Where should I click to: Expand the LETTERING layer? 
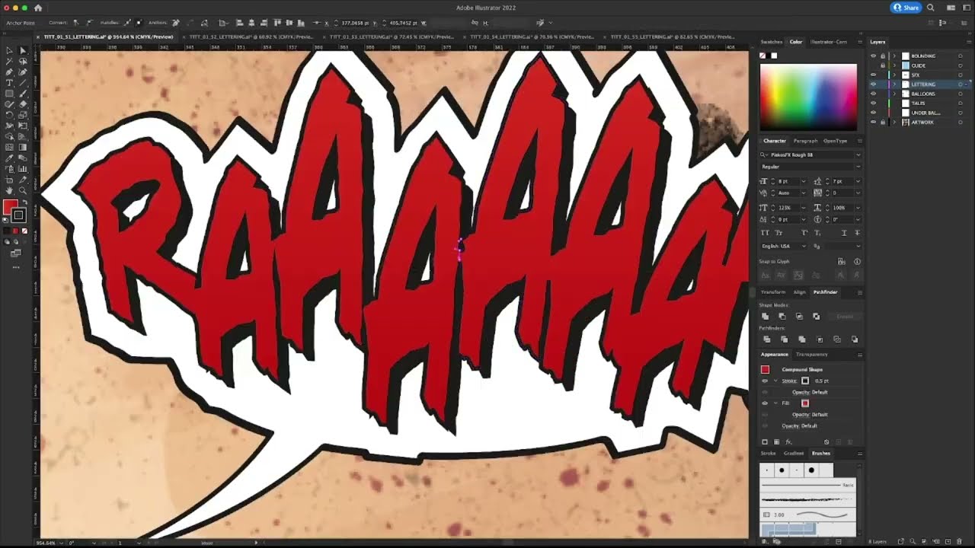(x=895, y=84)
